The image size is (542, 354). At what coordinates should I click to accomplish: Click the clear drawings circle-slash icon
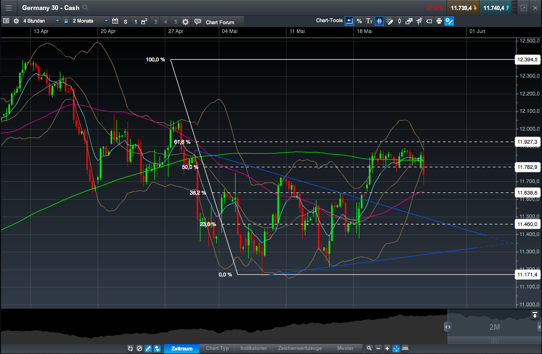click(139, 348)
